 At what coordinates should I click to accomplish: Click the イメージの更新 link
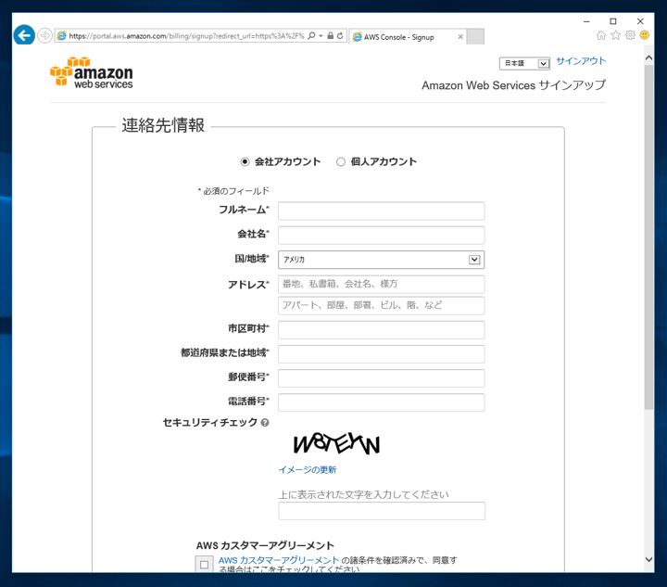308,470
